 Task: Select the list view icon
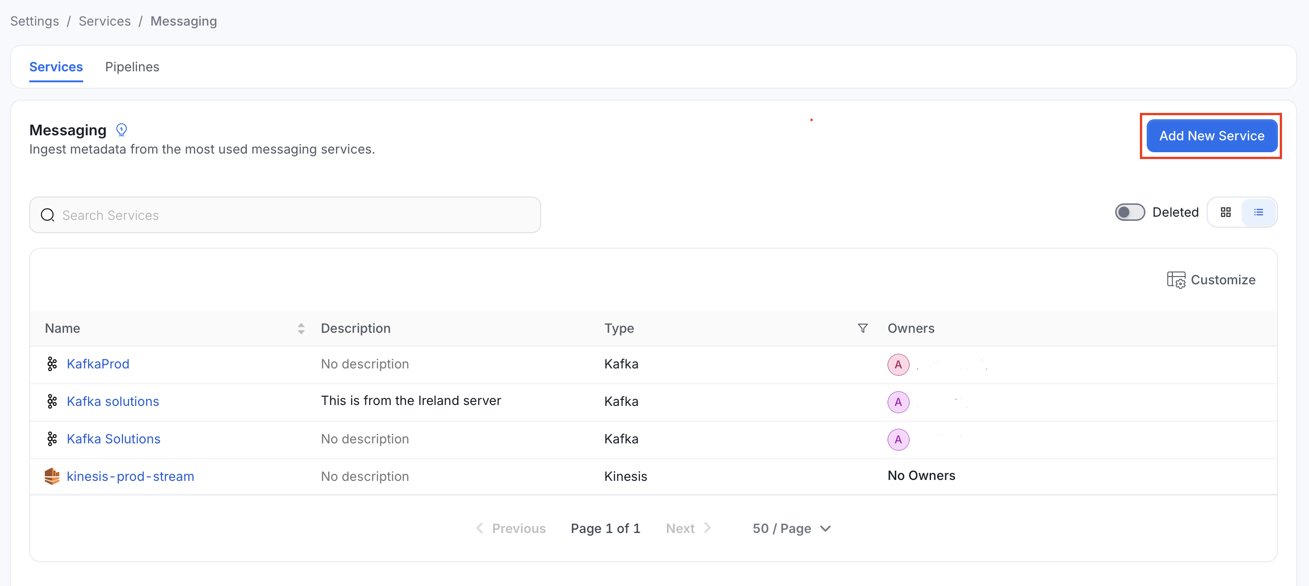1259,212
